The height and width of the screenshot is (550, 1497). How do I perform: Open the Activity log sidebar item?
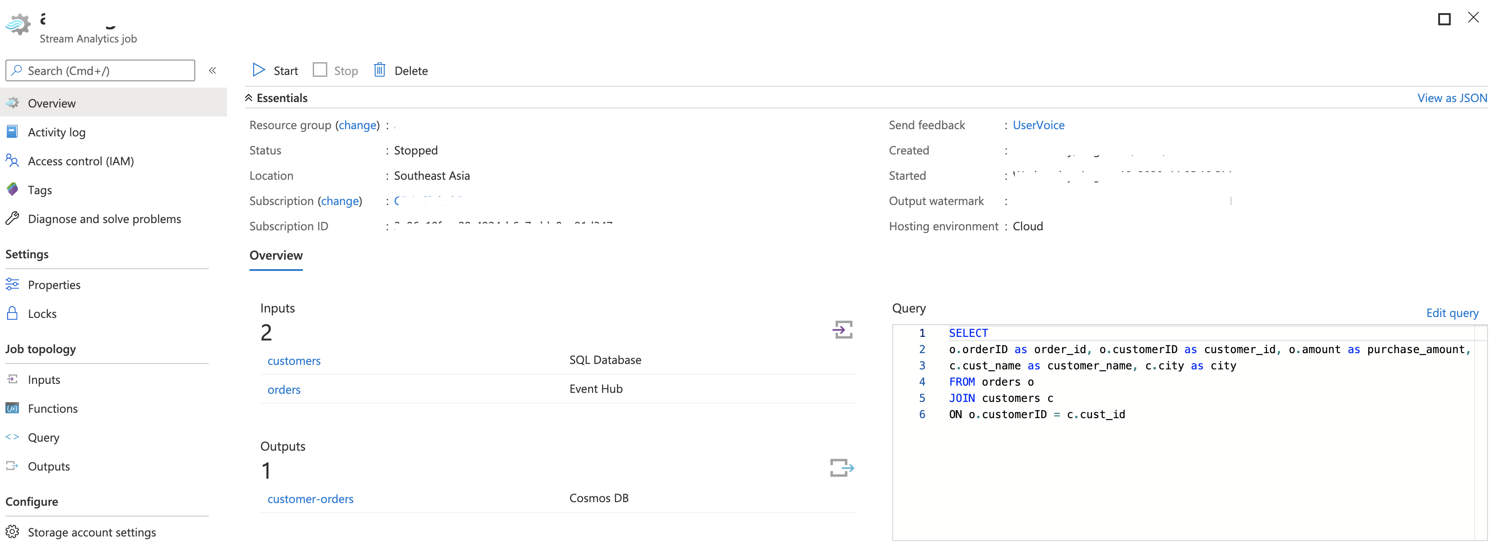point(56,132)
